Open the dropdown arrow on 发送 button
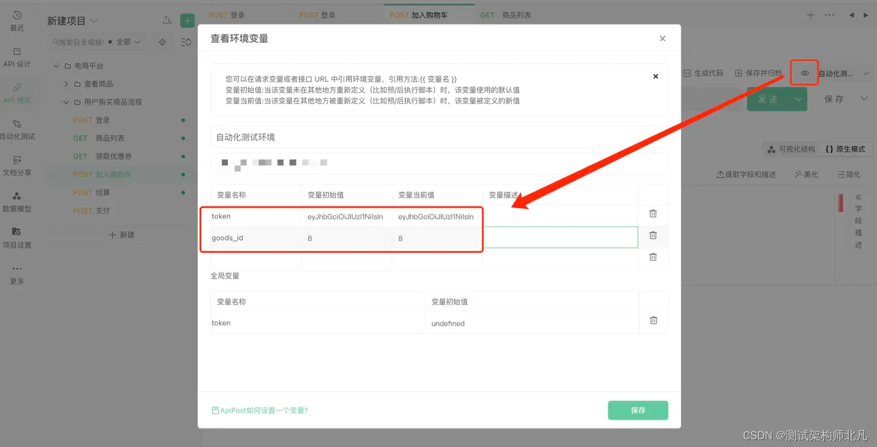Screen dimensions: 877x447 798,99
